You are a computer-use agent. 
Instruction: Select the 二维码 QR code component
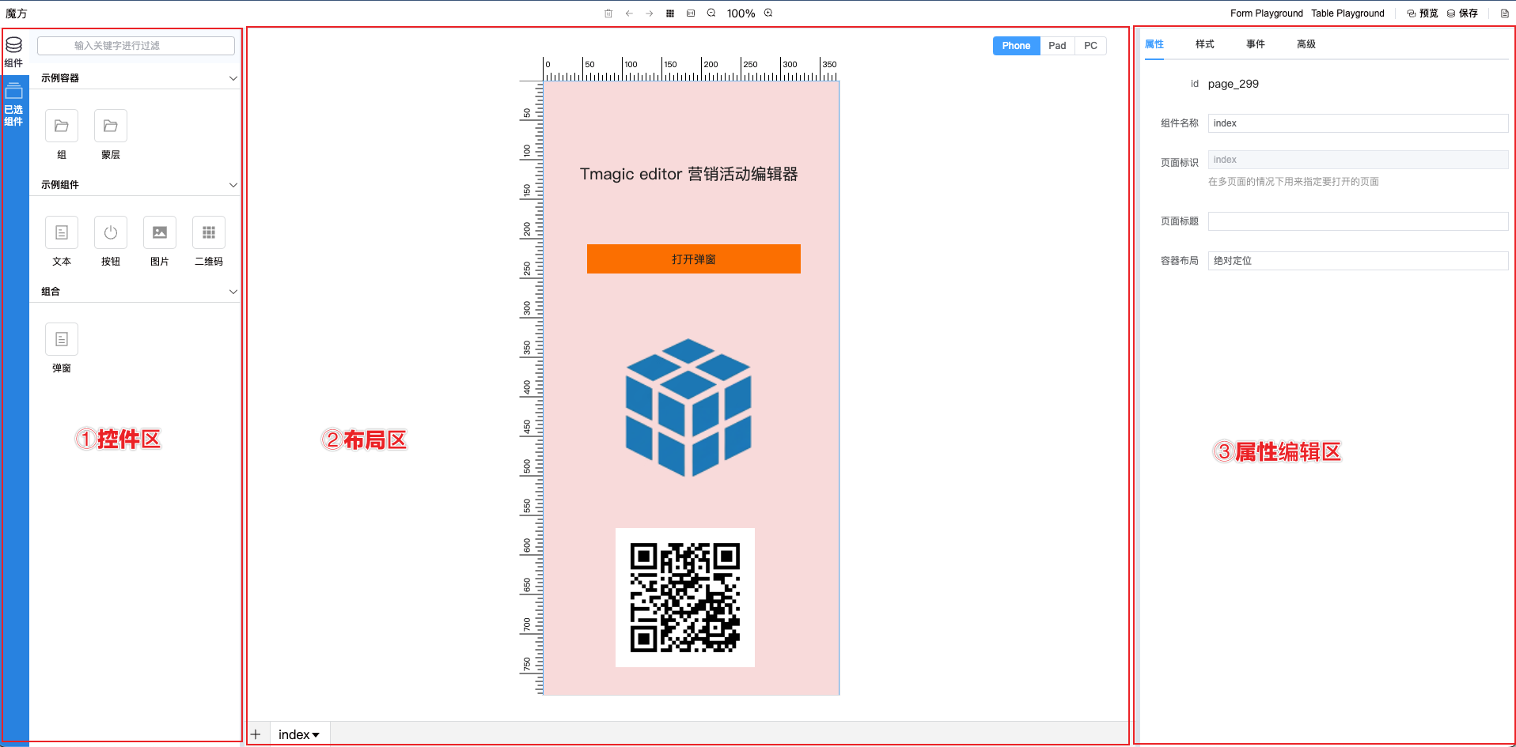[x=209, y=242]
